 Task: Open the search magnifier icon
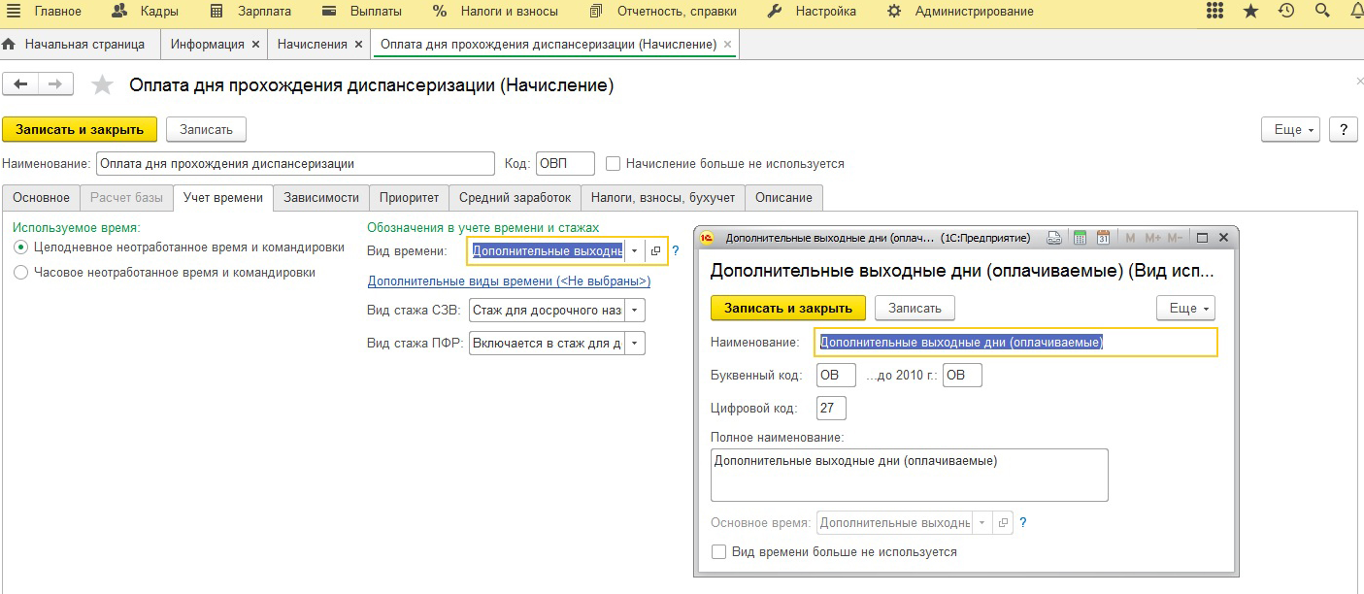(1321, 12)
